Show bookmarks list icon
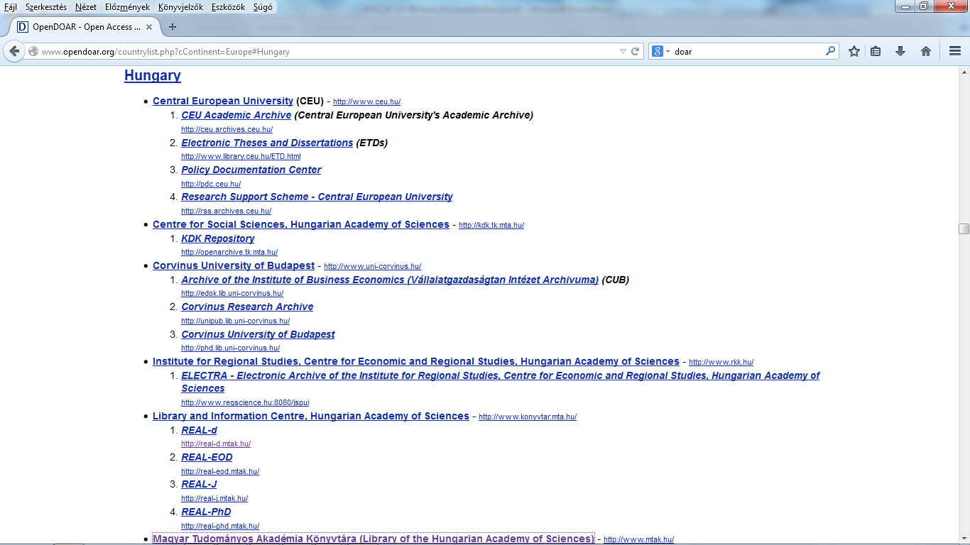The height and width of the screenshot is (545, 970). coord(876,51)
